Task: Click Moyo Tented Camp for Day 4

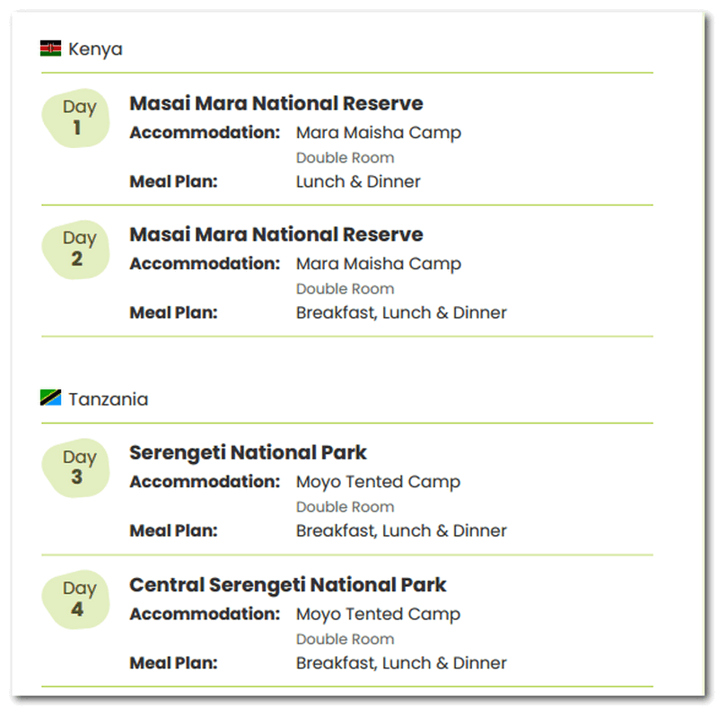Action: pos(378,615)
